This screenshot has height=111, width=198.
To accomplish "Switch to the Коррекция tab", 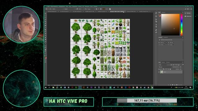I will coord(166,37).
